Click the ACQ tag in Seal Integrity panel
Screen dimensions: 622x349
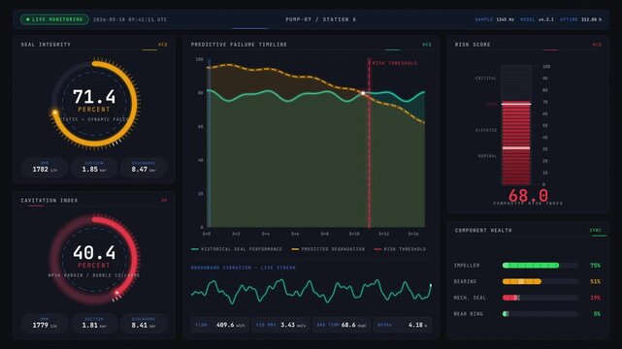click(x=163, y=45)
